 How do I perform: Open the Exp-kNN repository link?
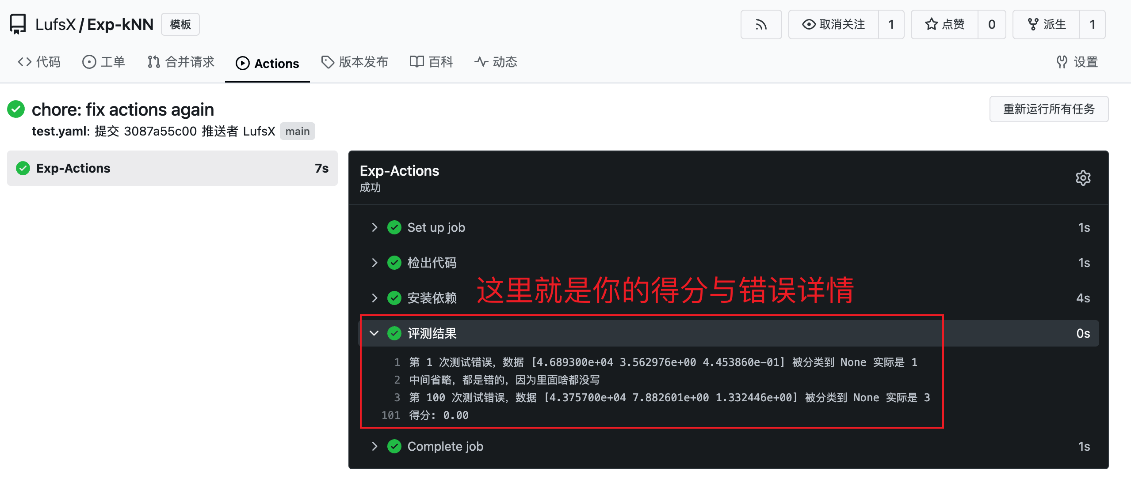pyautogui.click(x=120, y=25)
